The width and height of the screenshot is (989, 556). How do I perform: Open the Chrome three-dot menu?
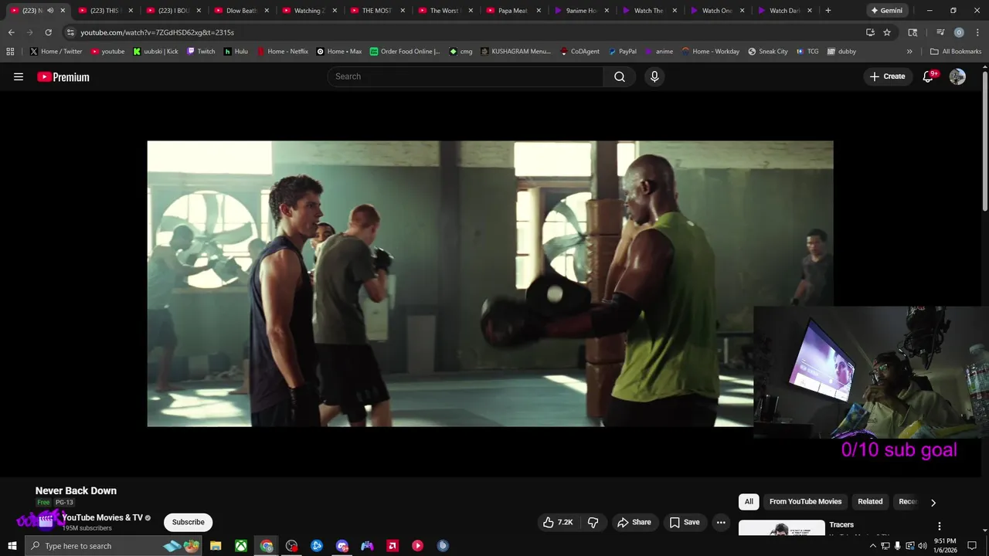click(977, 32)
